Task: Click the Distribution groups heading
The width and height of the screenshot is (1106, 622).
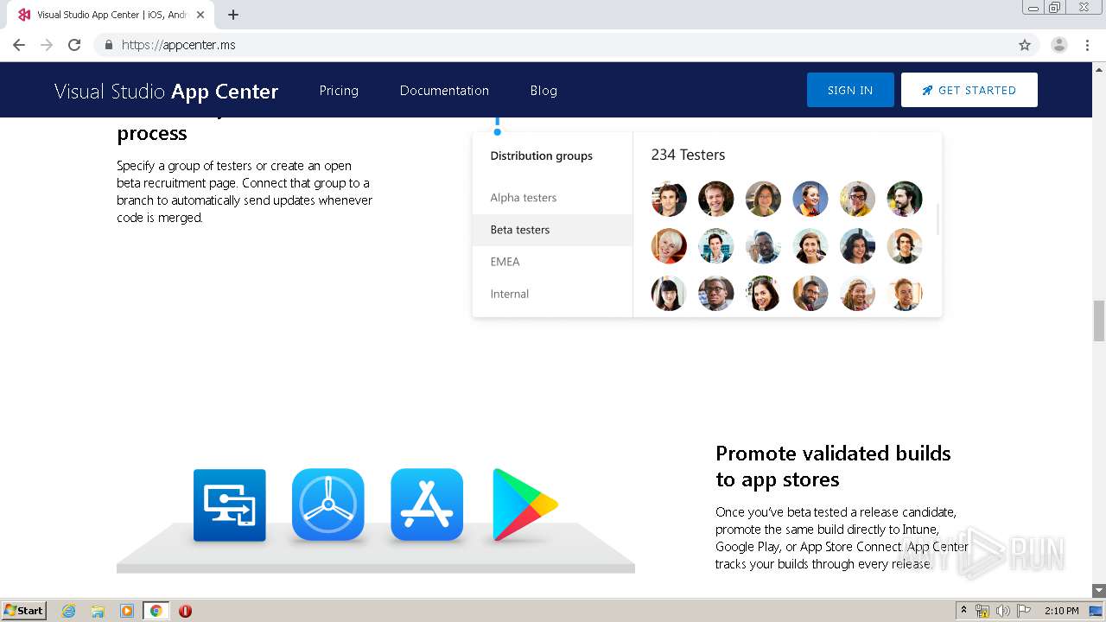Action: pyautogui.click(x=541, y=155)
